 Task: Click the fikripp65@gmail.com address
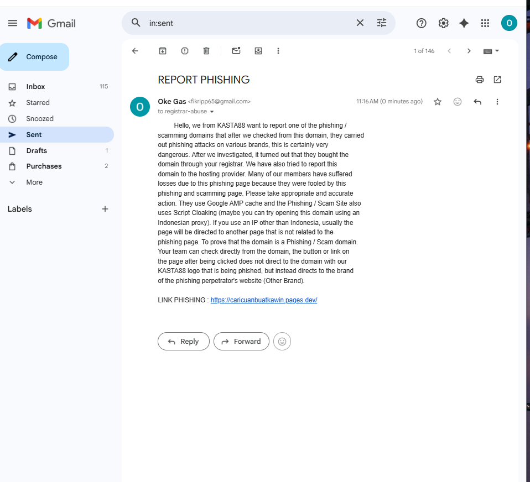[x=219, y=101]
